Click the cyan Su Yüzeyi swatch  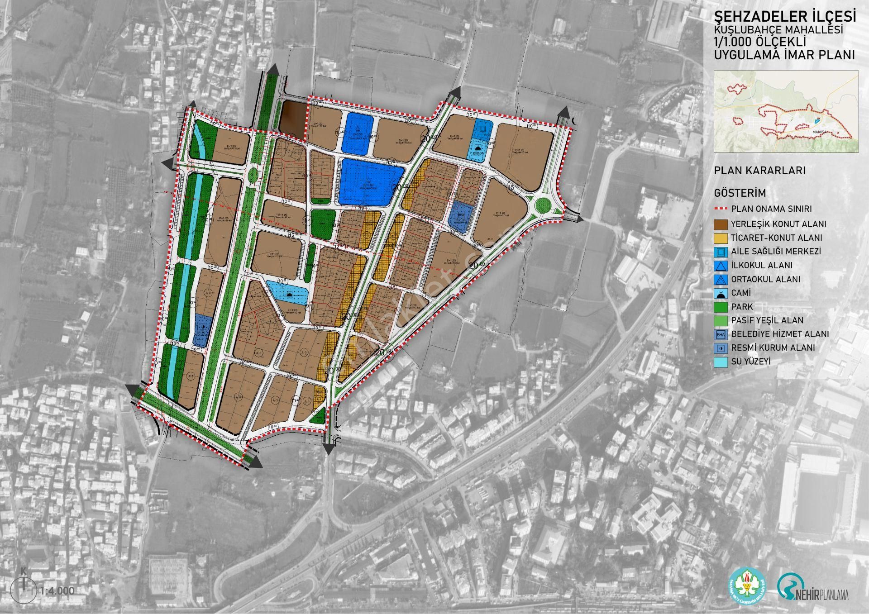click(721, 362)
